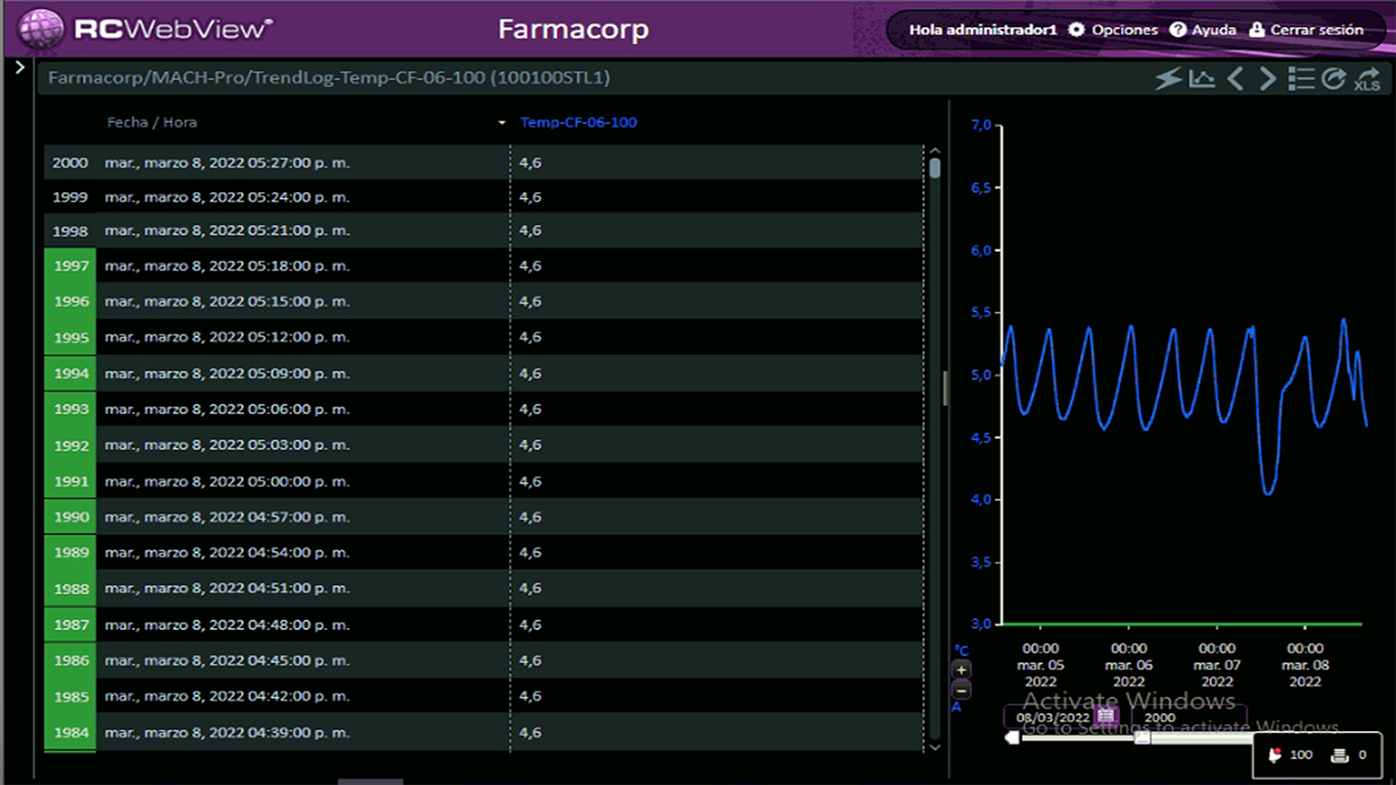Image resolution: width=1396 pixels, height=785 pixels.
Task: Open the line chart view icon
Action: [1201, 78]
